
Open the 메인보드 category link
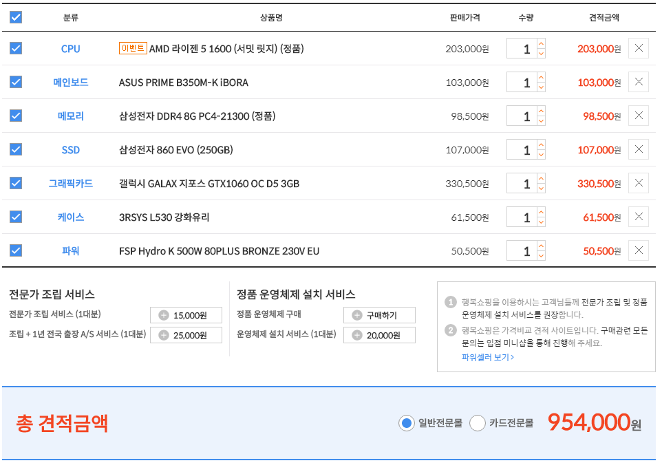pos(70,83)
